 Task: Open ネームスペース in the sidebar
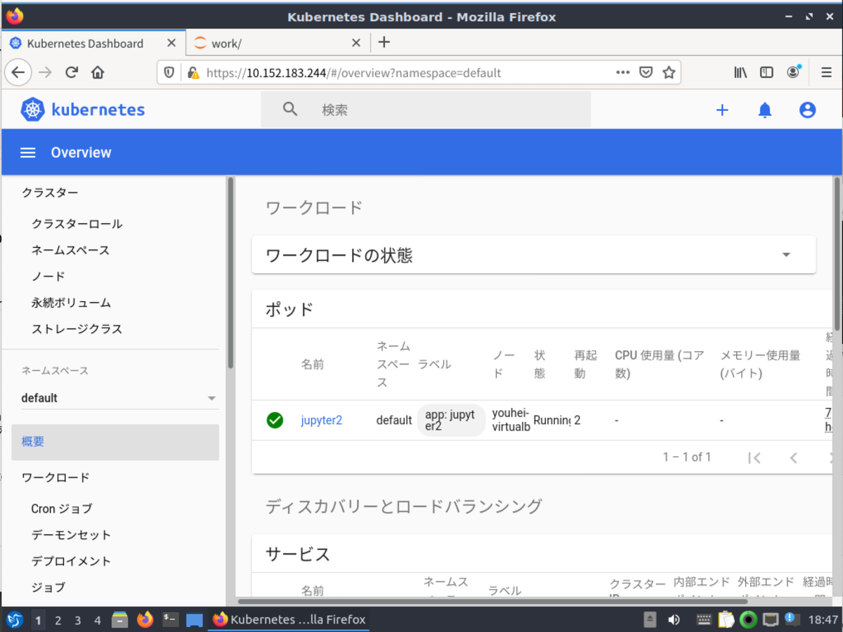pyautogui.click(x=70, y=250)
